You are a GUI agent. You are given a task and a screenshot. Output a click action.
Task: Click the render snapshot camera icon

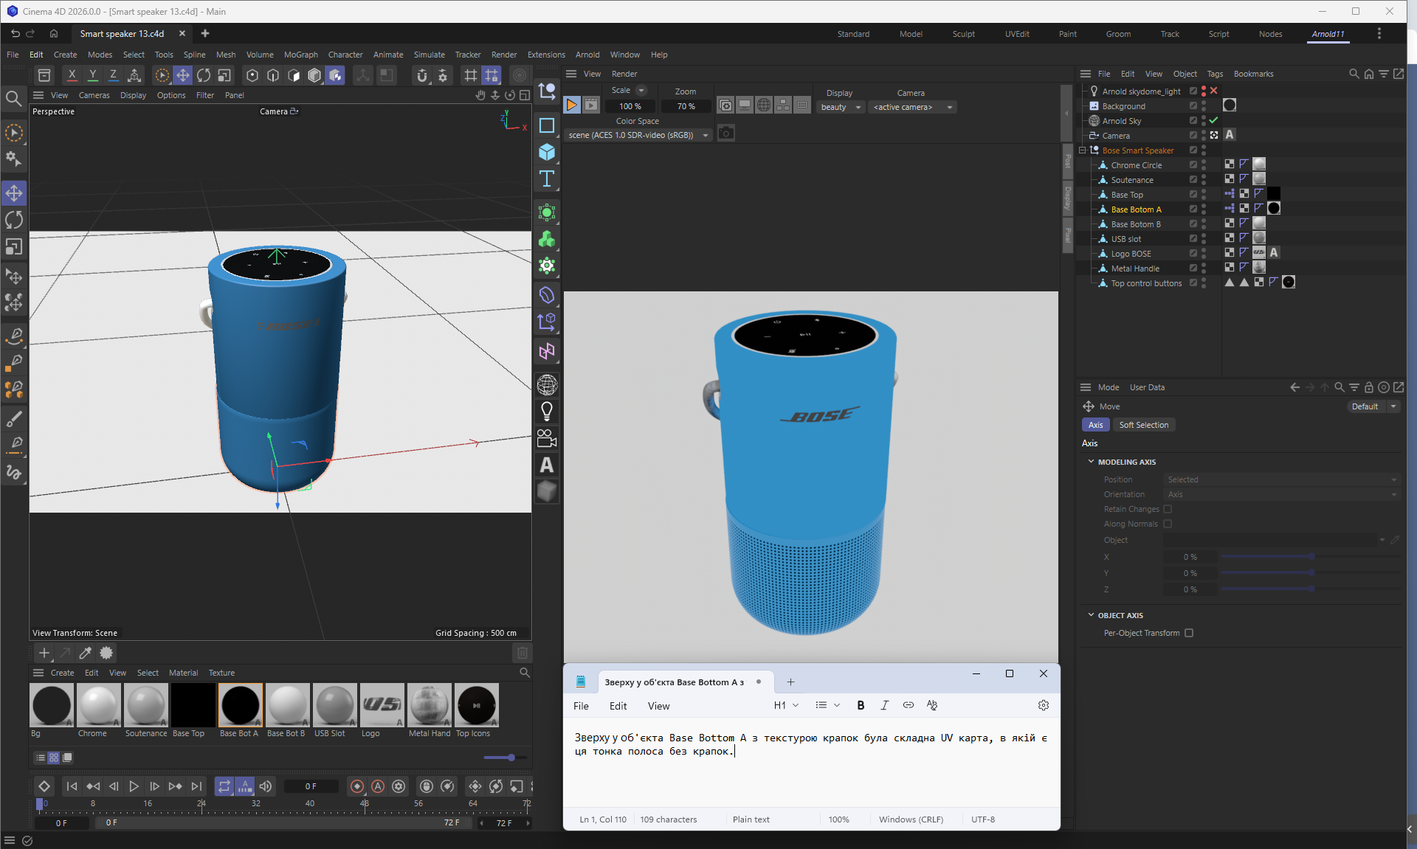726,134
